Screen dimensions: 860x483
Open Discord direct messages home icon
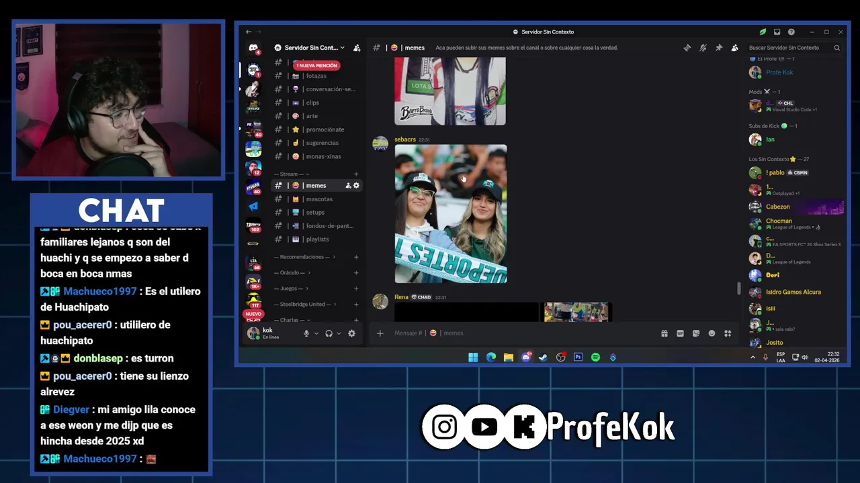[x=253, y=48]
